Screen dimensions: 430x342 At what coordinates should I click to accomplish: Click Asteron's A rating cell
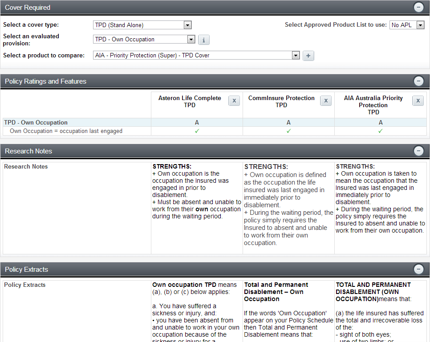pyautogui.click(x=197, y=122)
